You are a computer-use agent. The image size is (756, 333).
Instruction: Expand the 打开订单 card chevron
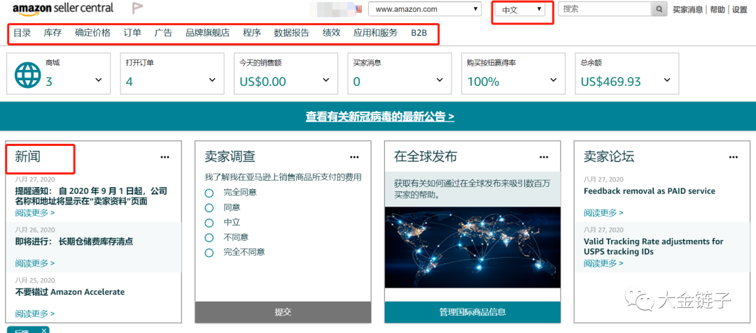[x=213, y=80]
